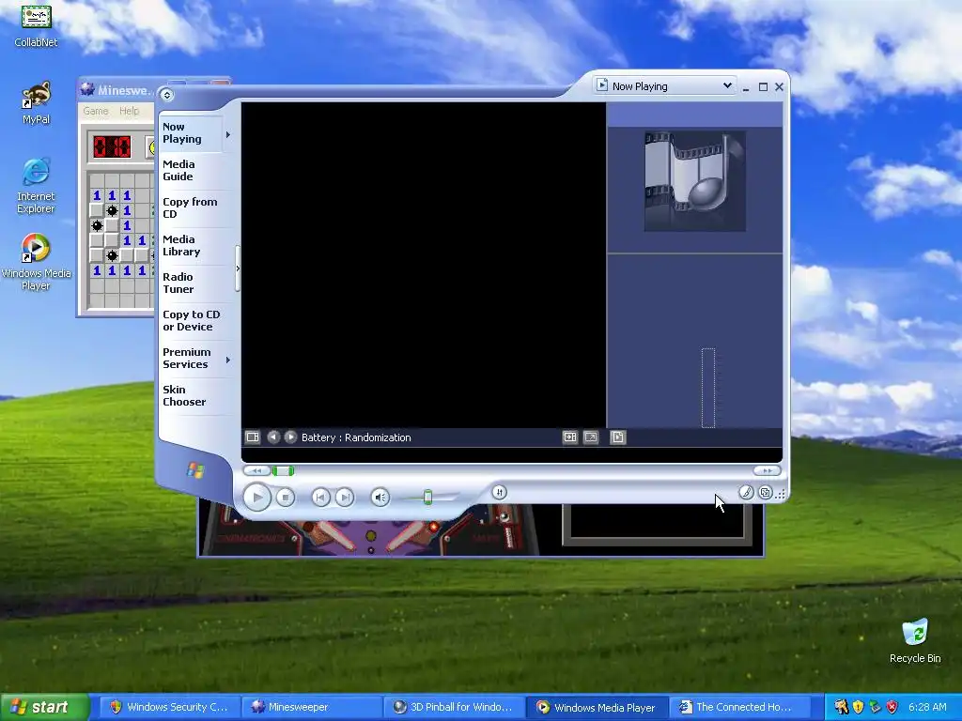The width and height of the screenshot is (962, 721).
Task: Toggle the playlist pane icon
Action: coord(618,437)
